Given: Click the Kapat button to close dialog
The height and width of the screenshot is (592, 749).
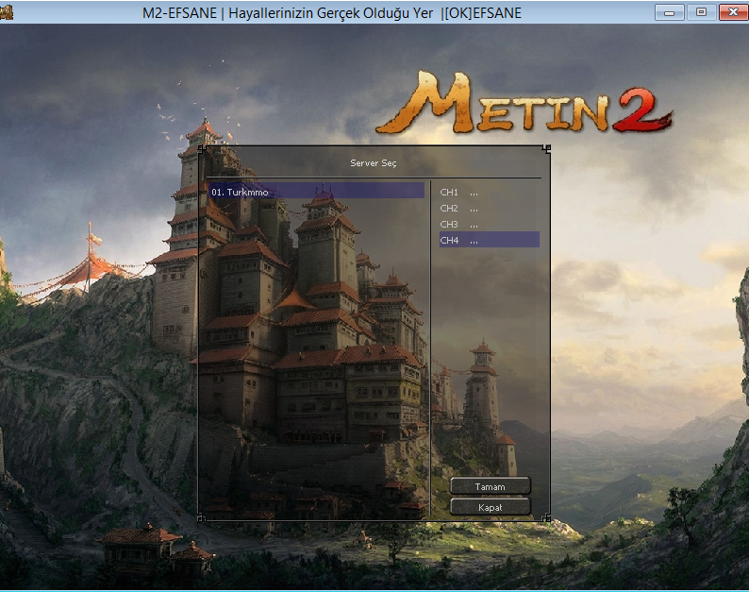Looking at the screenshot, I should [491, 506].
